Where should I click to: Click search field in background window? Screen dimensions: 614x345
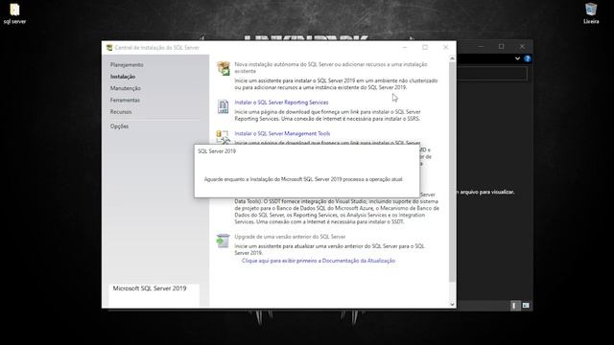tap(492, 74)
